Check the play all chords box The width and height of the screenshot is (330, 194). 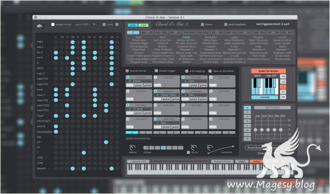click(127, 71)
